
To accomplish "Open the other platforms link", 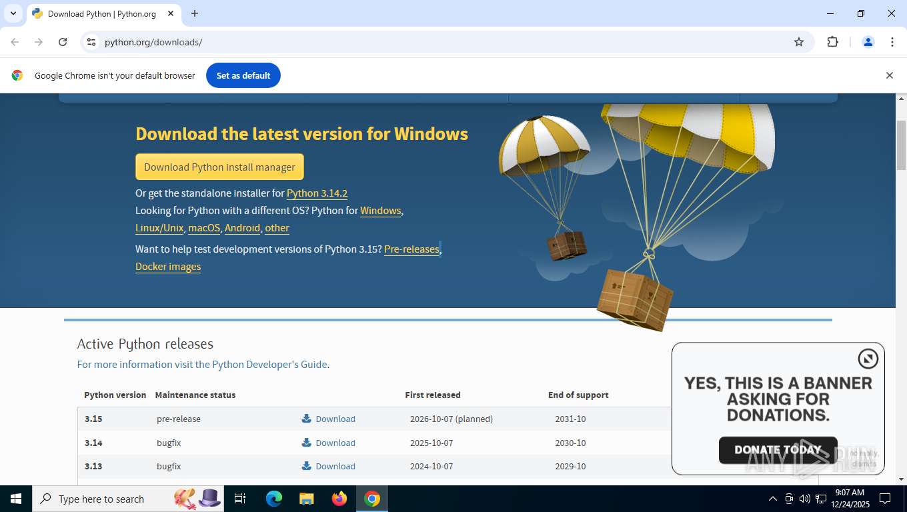I will pyautogui.click(x=277, y=228).
